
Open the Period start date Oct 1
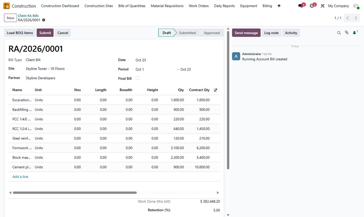point(140,69)
